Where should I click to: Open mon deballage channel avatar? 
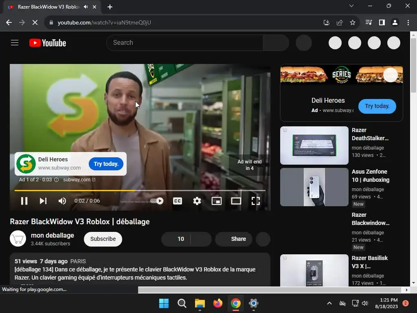(x=18, y=238)
